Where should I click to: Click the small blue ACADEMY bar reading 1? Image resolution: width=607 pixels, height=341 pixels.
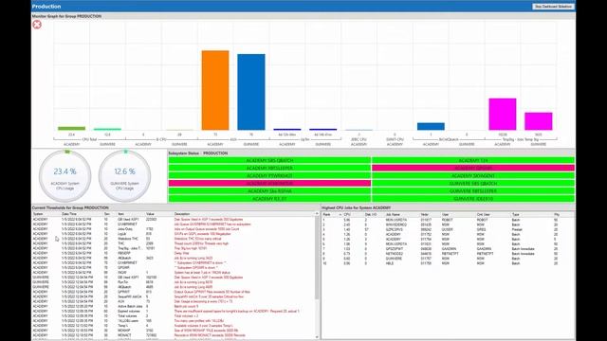(x=431, y=126)
